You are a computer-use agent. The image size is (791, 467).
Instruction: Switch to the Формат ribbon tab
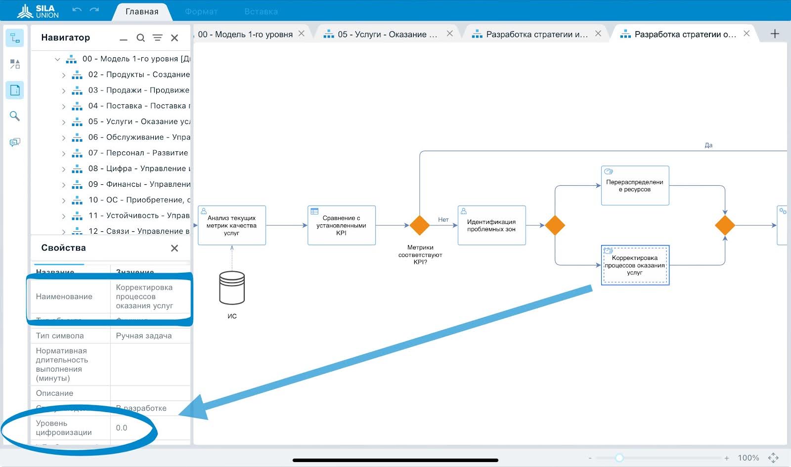pyautogui.click(x=201, y=11)
